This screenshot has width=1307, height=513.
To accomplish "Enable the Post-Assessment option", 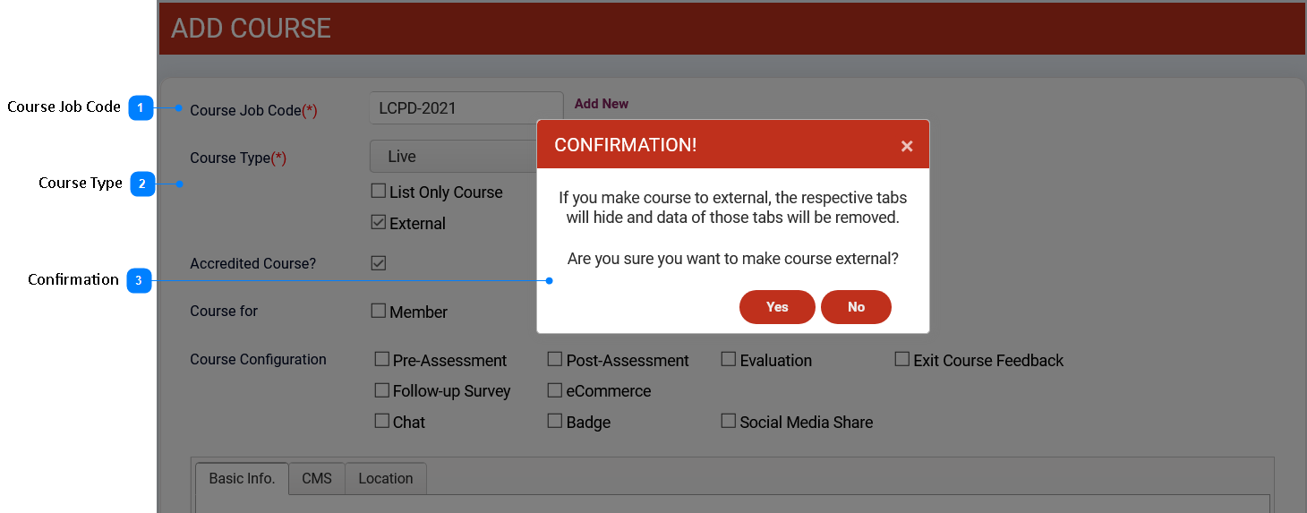I will point(555,360).
